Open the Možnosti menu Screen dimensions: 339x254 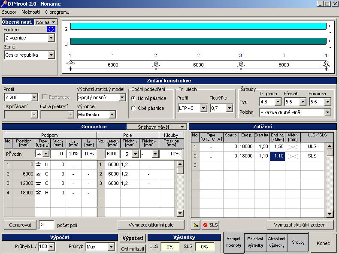pyautogui.click(x=30, y=12)
